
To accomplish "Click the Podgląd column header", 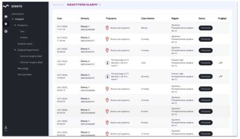I will point(222,18).
